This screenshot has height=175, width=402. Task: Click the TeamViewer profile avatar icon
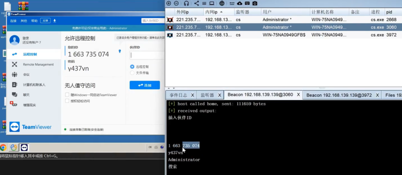[x=15, y=40]
